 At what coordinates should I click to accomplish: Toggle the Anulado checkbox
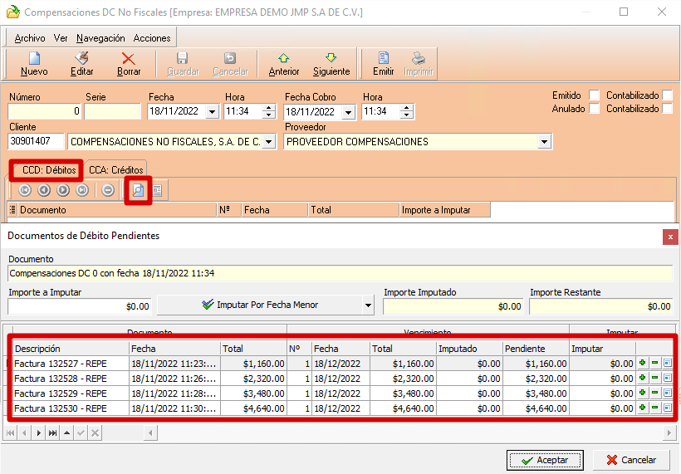(x=594, y=109)
